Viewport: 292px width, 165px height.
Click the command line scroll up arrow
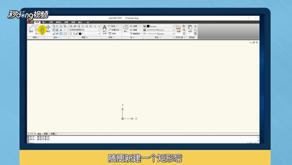258,137
